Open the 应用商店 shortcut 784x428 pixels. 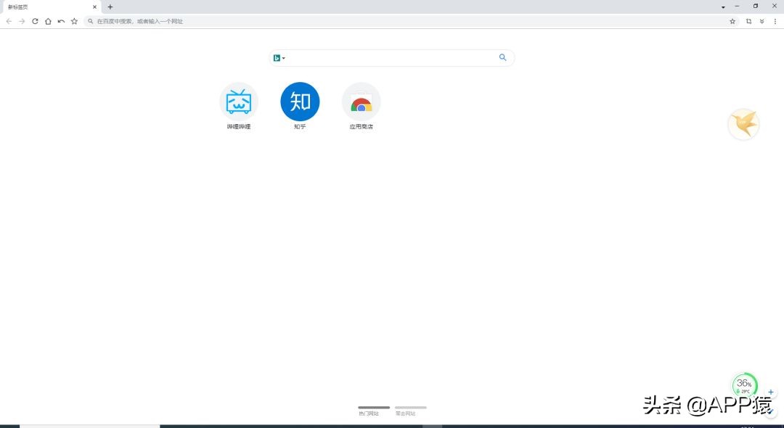(361, 106)
